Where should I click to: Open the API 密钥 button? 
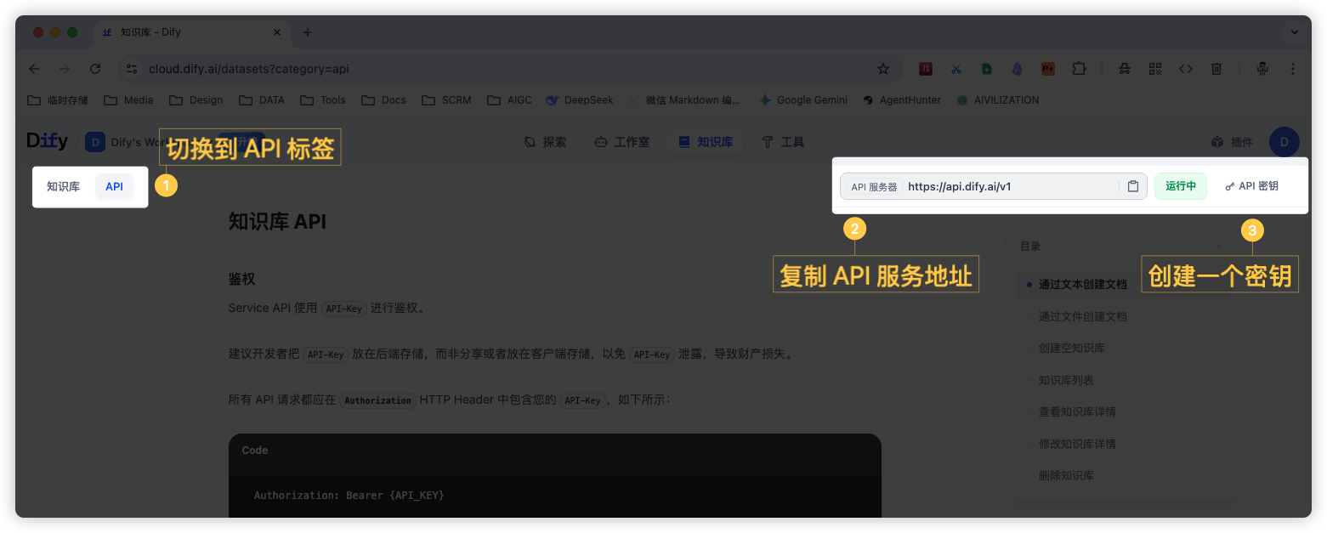click(x=1252, y=186)
